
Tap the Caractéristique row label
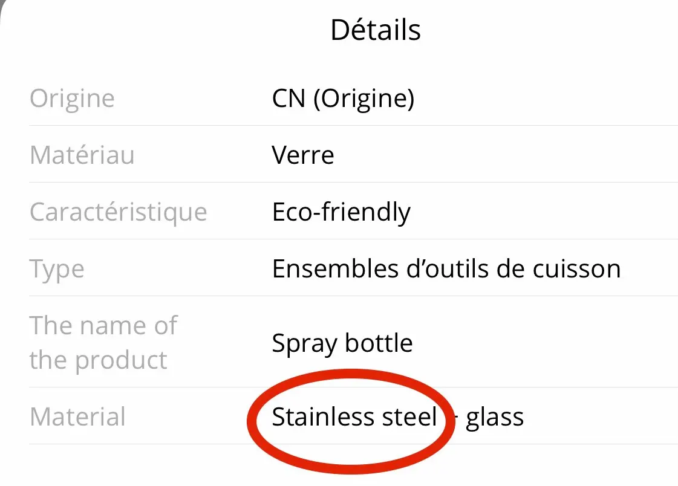coord(118,212)
